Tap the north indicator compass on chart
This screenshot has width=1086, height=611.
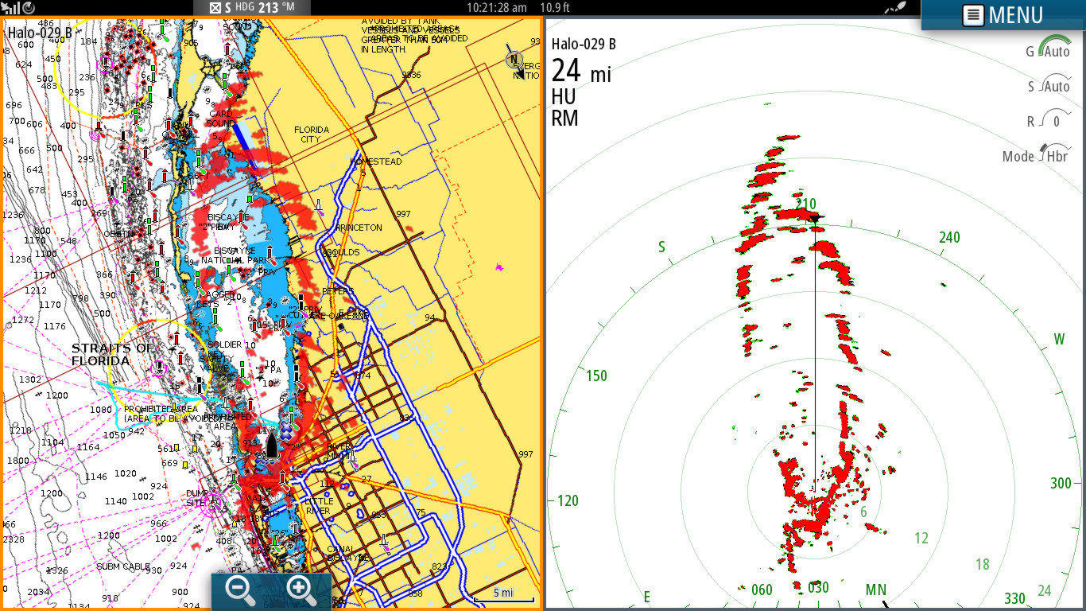(x=514, y=59)
